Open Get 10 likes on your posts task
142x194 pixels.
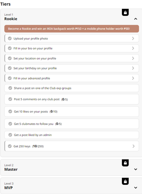tap(72, 111)
